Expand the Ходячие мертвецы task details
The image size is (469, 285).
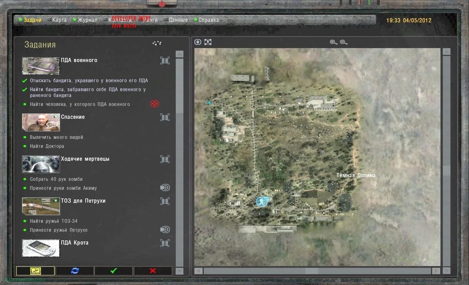(x=165, y=159)
